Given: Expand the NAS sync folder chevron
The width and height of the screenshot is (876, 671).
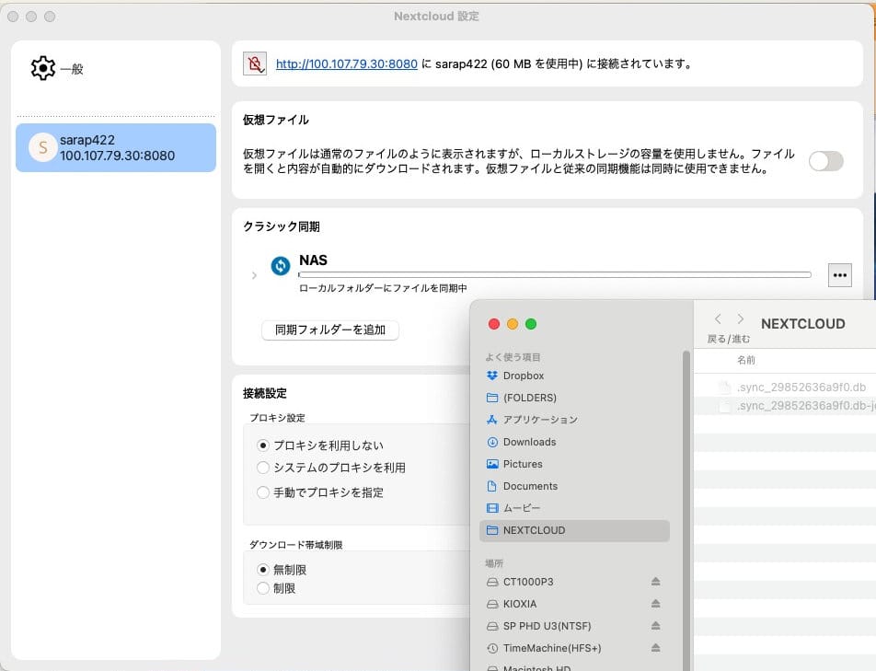Looking at the screenshot, I should tap(254, 275).
